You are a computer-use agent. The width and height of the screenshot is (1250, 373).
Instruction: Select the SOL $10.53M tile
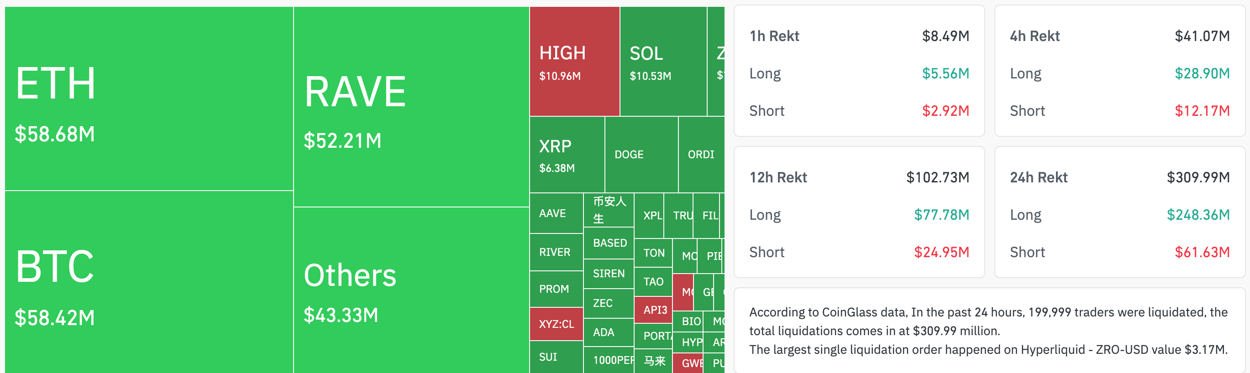(663, 62)
